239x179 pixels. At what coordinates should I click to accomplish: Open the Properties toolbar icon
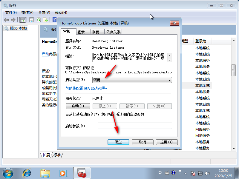[x=31, y=20]
